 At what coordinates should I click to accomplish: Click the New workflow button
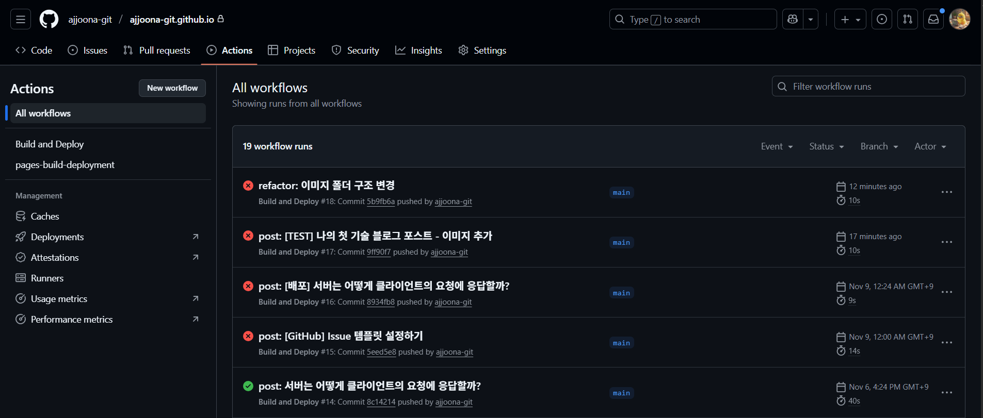click(172, 88)
